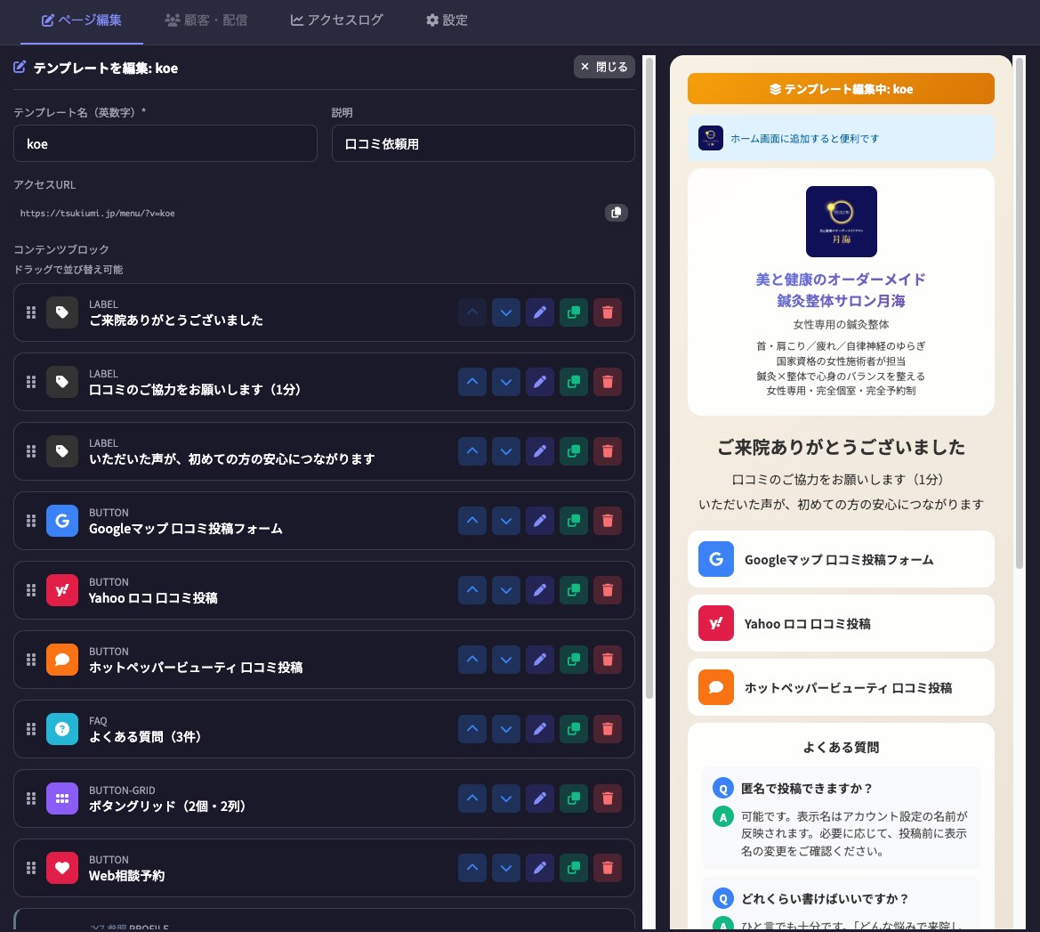Edit the よくある質問 FAQ block
Screen dimensions: 1040x932
pyautogui.click(x=540, y=729)
